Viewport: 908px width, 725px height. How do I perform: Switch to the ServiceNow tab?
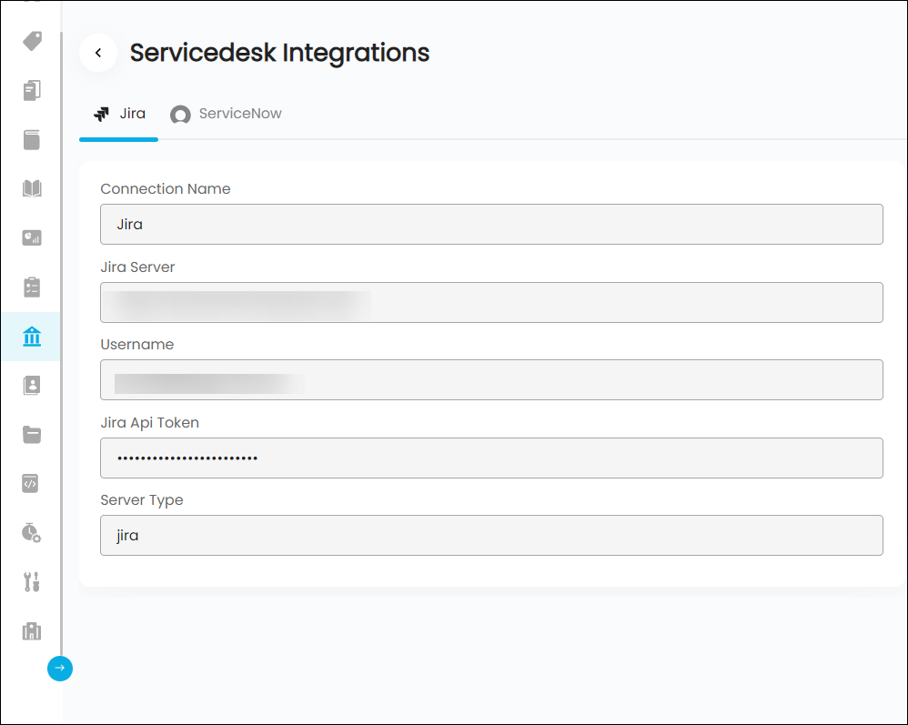click(226, 114)
